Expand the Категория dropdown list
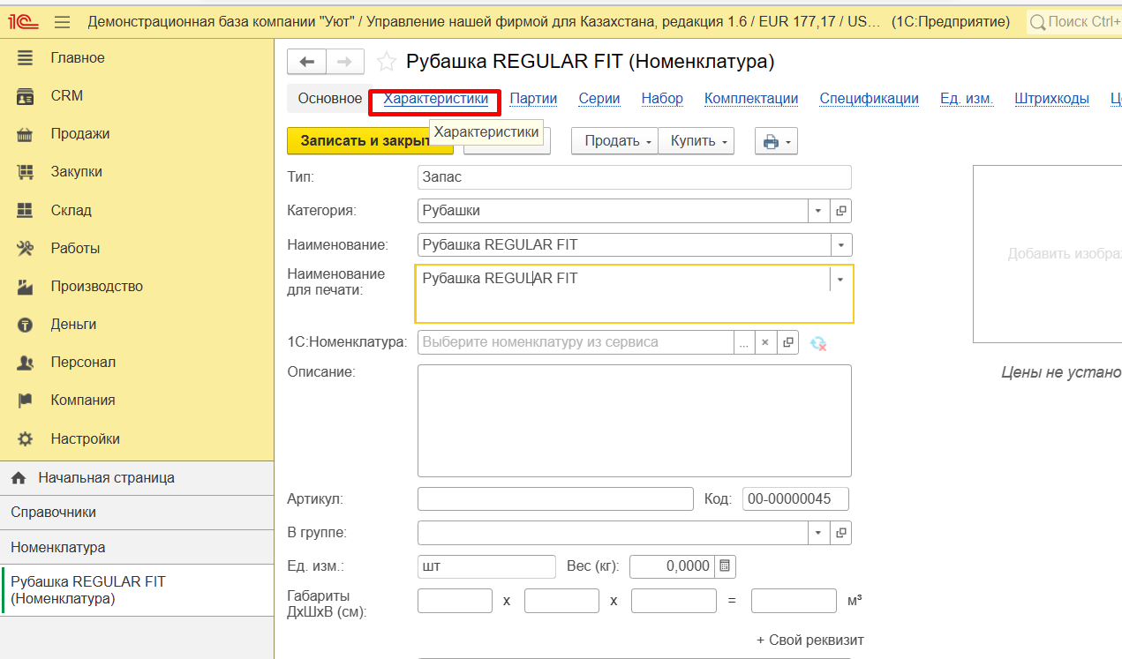Viewport: 1122px width, 659px height. (818, 211)
